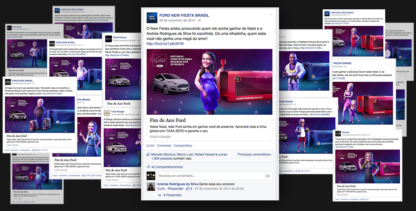This screenshot has width=416, height=211.
Task: Open the Ford Ka page name
Action: click(x=346, y=132)
